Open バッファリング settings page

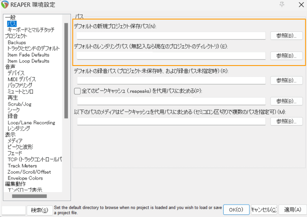[x=20, y=85]
